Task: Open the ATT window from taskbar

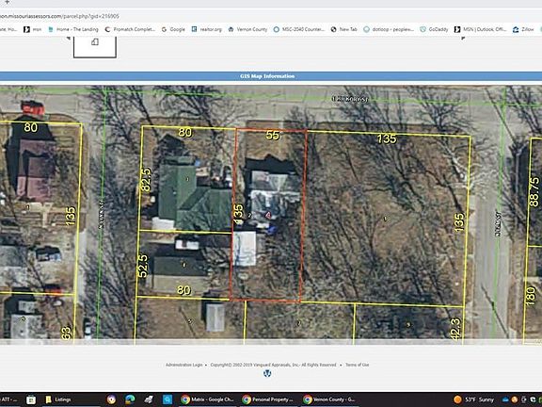Action: (8, 399)
